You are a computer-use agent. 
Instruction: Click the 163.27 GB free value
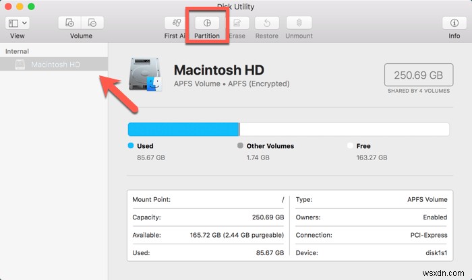(x=372, y=157)
